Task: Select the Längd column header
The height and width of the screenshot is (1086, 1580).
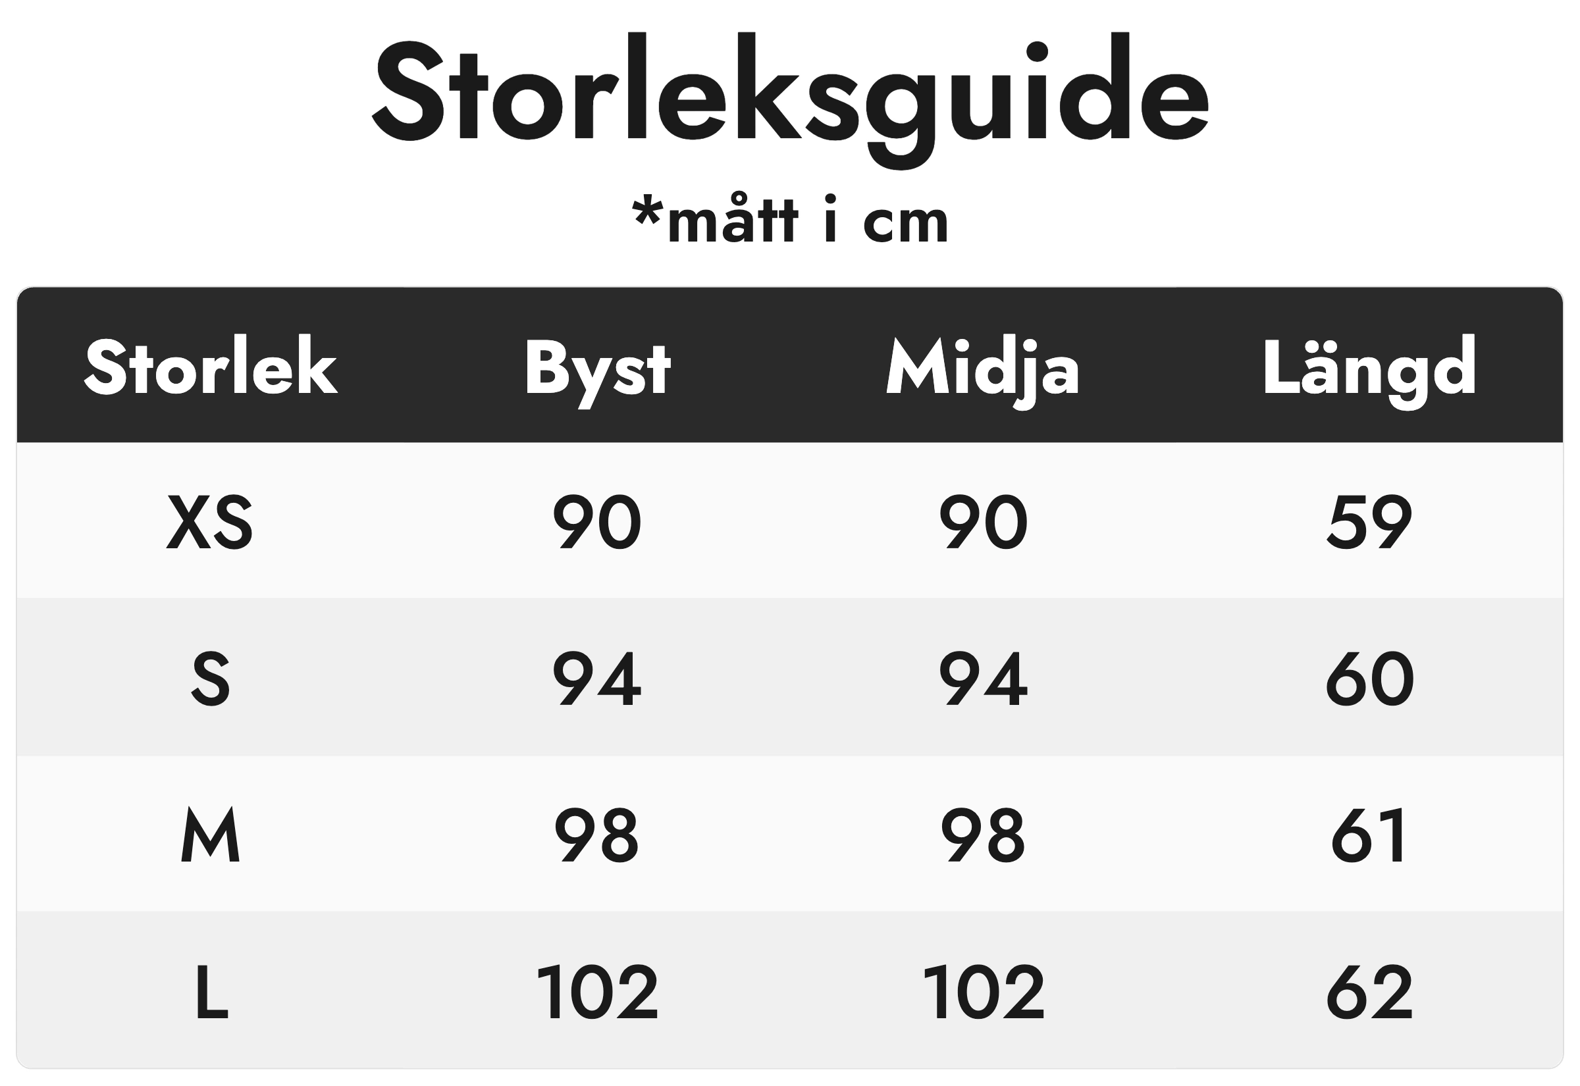Action: 1369,371
